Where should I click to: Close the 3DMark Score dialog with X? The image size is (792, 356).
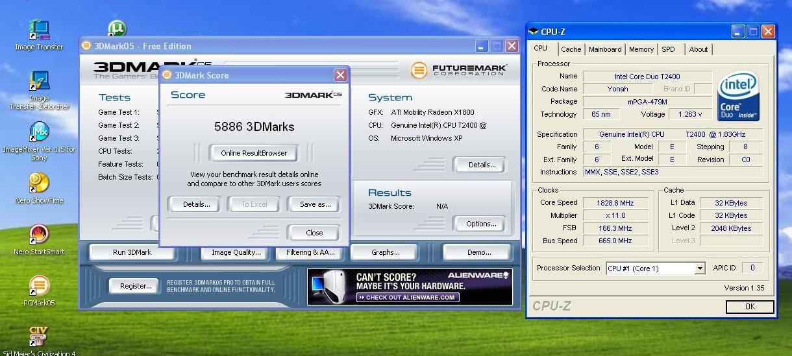340,75
